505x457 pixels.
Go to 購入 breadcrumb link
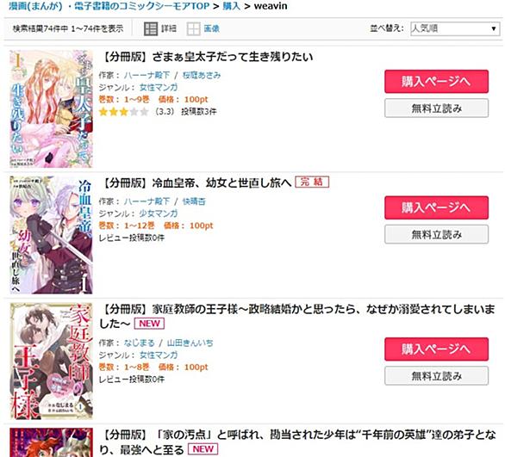[231, 6]
